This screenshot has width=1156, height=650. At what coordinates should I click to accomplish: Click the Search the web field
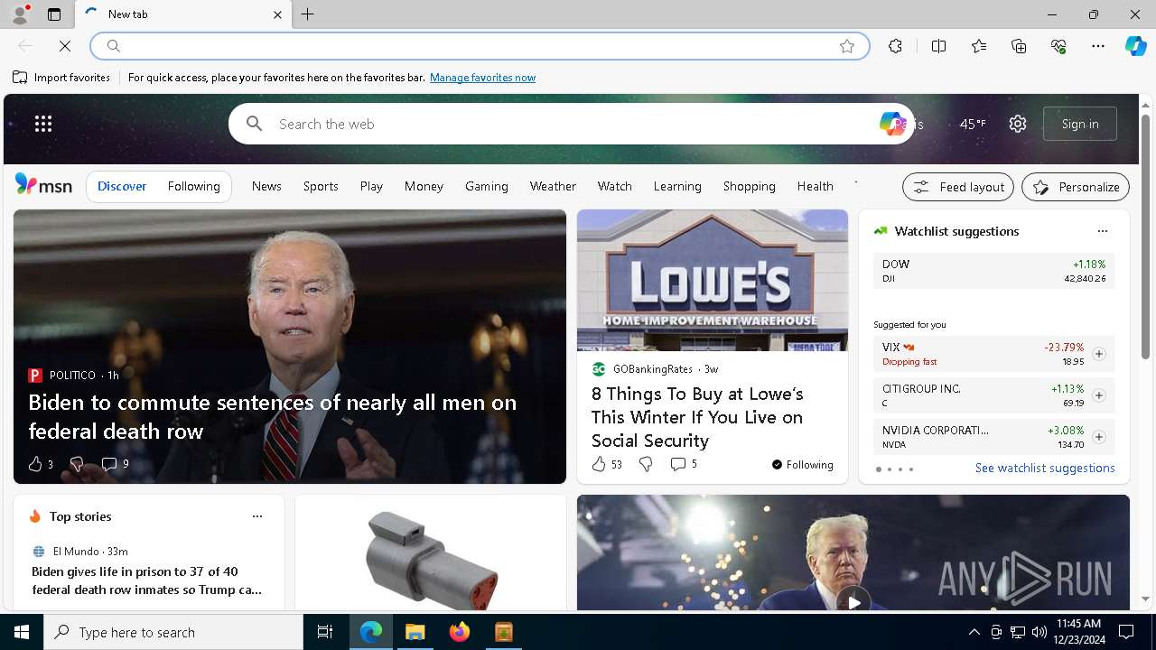point(572,124)
